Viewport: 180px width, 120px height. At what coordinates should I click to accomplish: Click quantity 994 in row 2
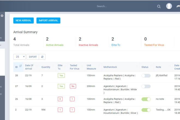tap(43, 110)
